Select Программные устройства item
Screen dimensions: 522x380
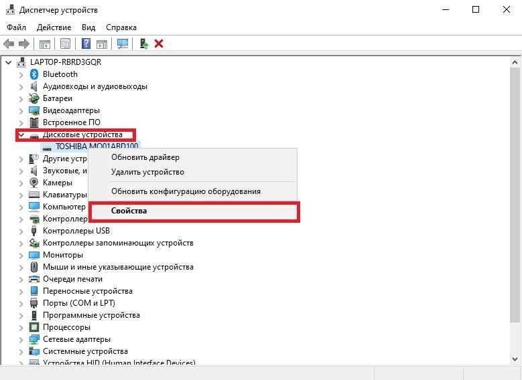[x=91, y=315]
